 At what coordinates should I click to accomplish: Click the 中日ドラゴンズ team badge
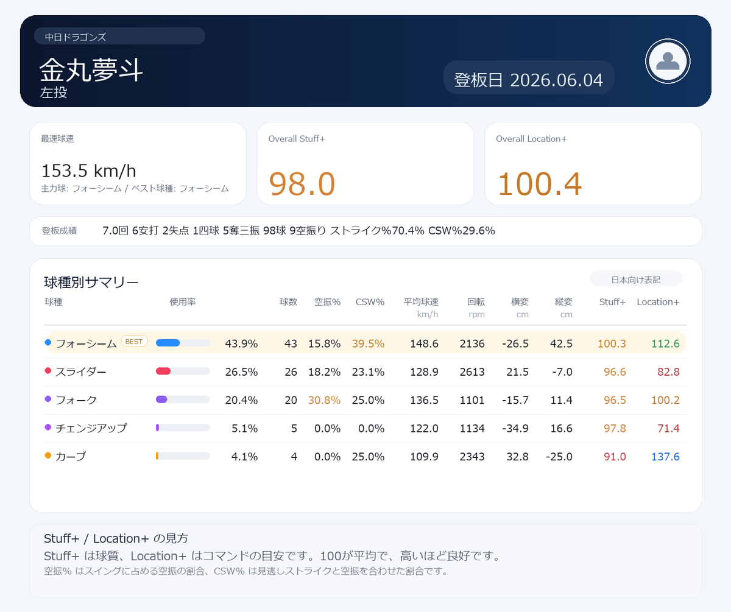point(119,37)
